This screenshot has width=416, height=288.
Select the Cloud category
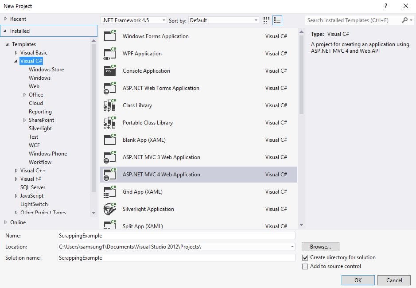tap(36, 103)
